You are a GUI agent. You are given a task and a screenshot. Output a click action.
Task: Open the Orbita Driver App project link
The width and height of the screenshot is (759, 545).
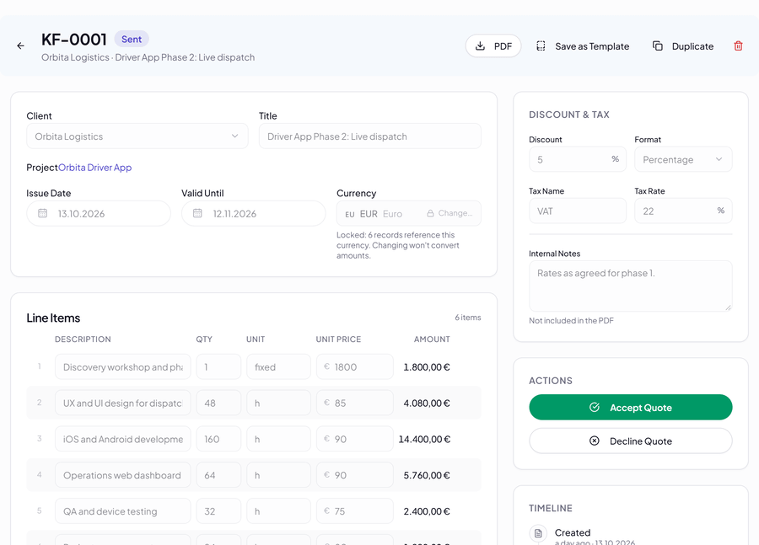(94, 168)
